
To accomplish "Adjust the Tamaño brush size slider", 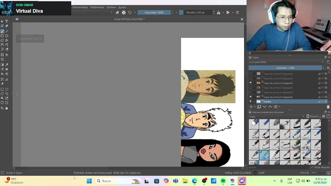I will coord(195,12).
